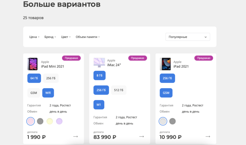Select 256 Гб for iPad Mini 2021

click(51, 78)
